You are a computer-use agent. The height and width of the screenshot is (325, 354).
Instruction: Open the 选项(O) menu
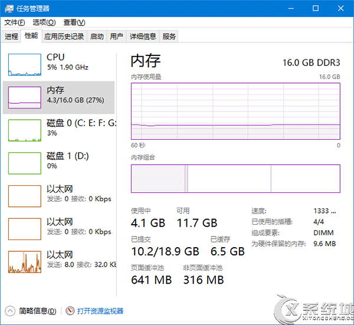(44, 22)
